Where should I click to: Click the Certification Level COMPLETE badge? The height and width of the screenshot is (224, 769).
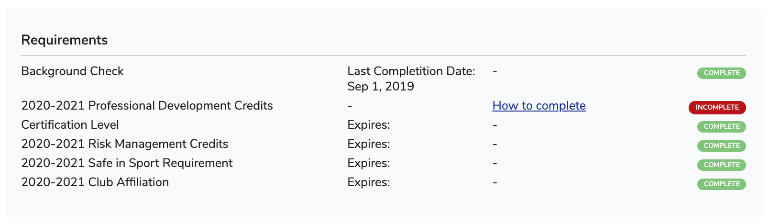pos(721,127)
